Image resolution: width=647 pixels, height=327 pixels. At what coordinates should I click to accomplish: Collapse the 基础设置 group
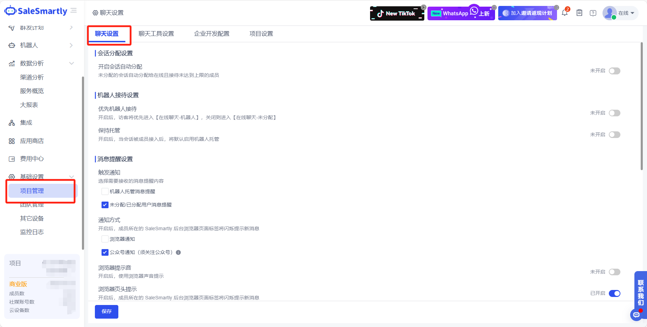pyautogui.click(x=71, y=176)
